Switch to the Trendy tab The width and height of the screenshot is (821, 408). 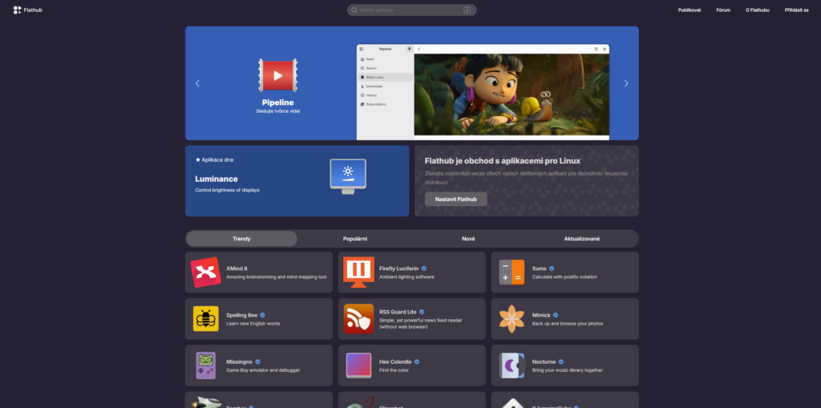pyautogui.click(x=242, y=239)
